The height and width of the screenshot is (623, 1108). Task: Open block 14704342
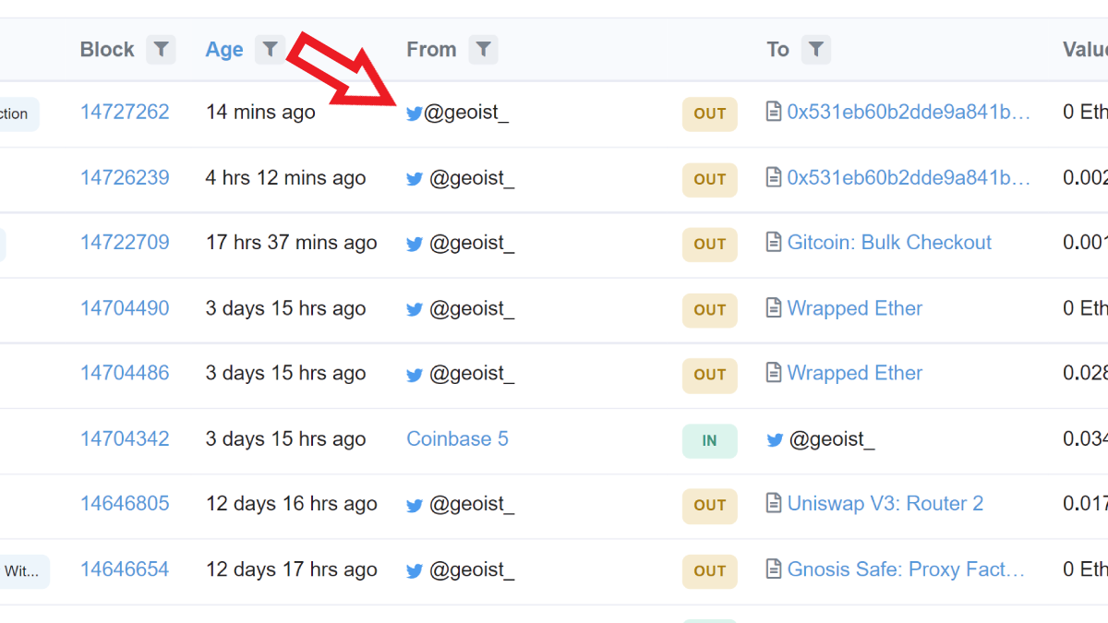pyautogui.click(x=125, y=438)
